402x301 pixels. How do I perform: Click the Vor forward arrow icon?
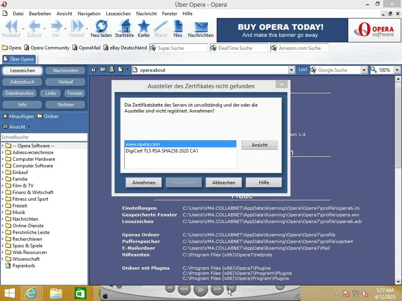(x=57, y=26)
